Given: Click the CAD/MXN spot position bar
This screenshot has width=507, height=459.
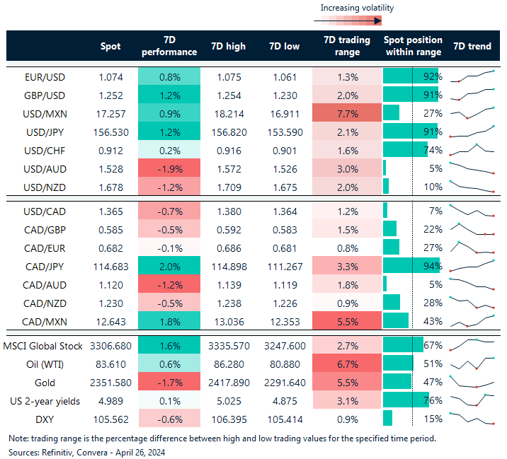Looking at the screenshot, I should 396,320.
